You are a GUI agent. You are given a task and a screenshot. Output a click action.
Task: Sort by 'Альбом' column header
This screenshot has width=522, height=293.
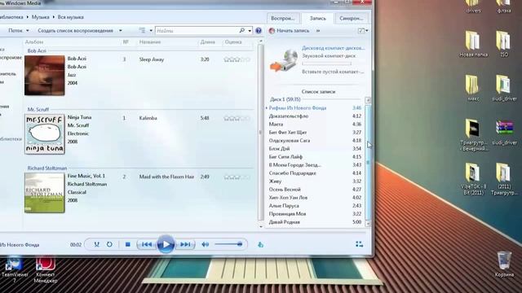pos(34,42)
